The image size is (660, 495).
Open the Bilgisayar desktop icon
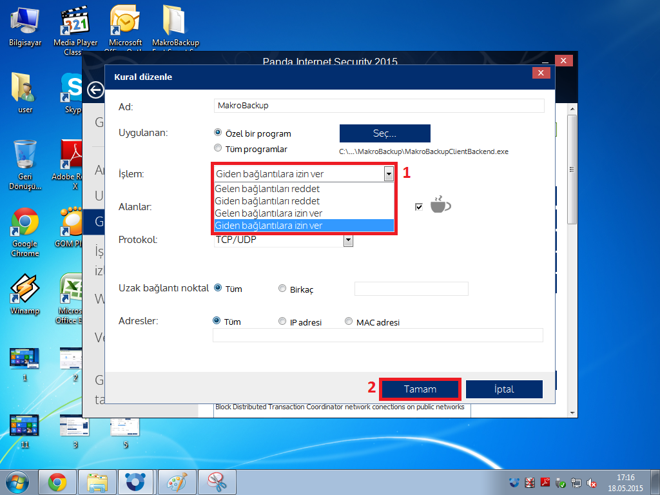click(x=25, y=26)
